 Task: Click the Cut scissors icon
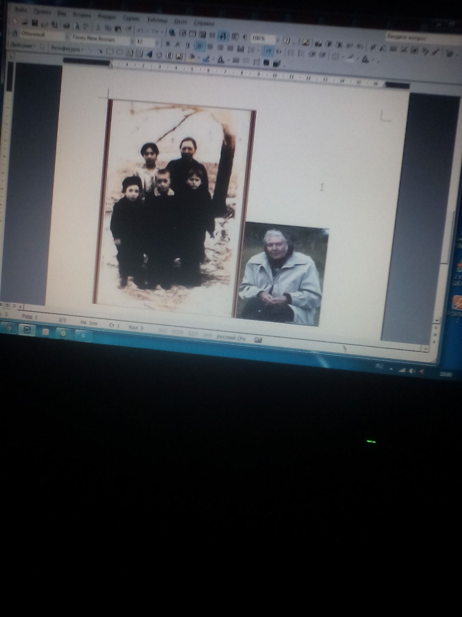pyautogui.click(x=98, y=27)
